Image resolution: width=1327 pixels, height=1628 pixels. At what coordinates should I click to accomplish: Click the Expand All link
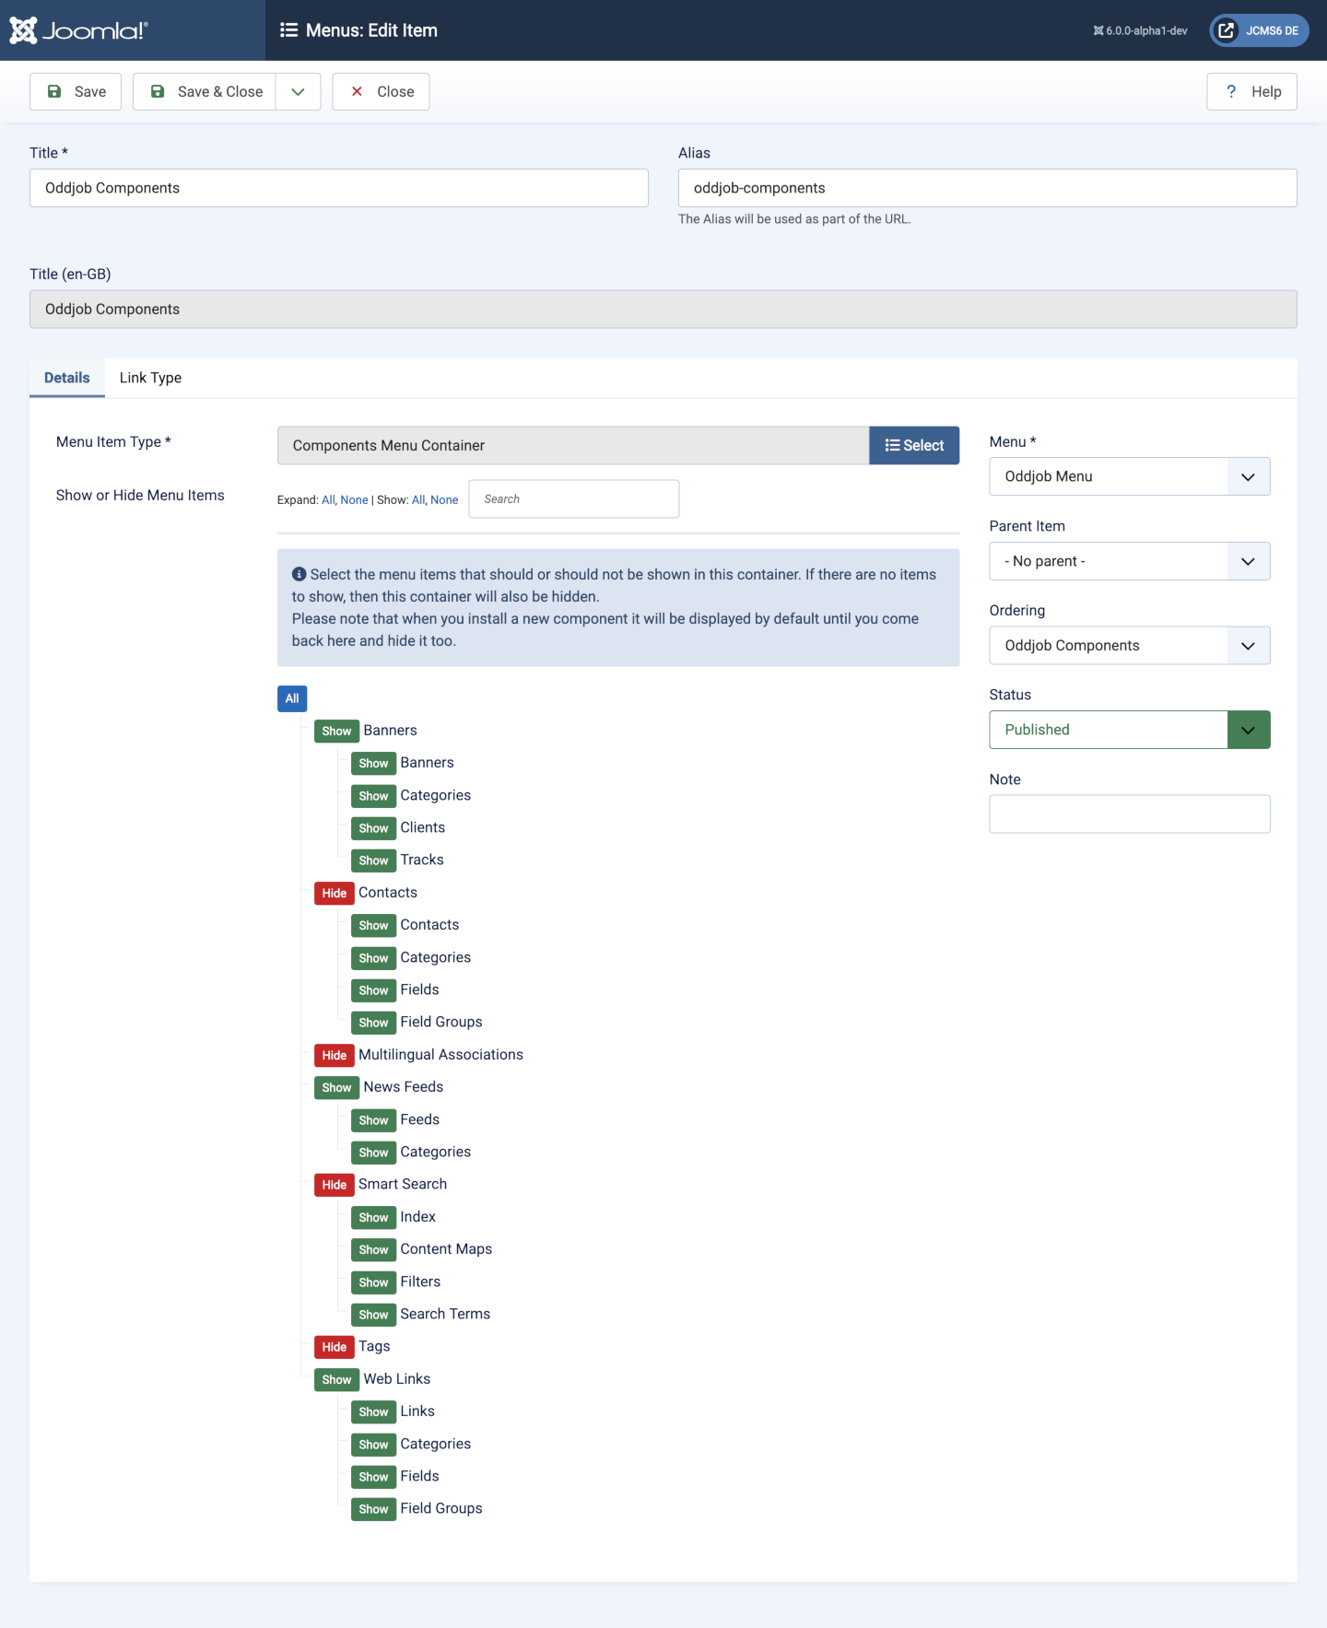coord(328,499)
